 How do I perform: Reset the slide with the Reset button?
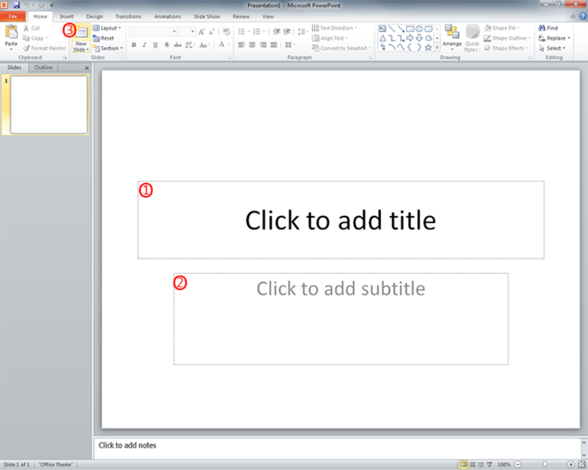point(103,38)
